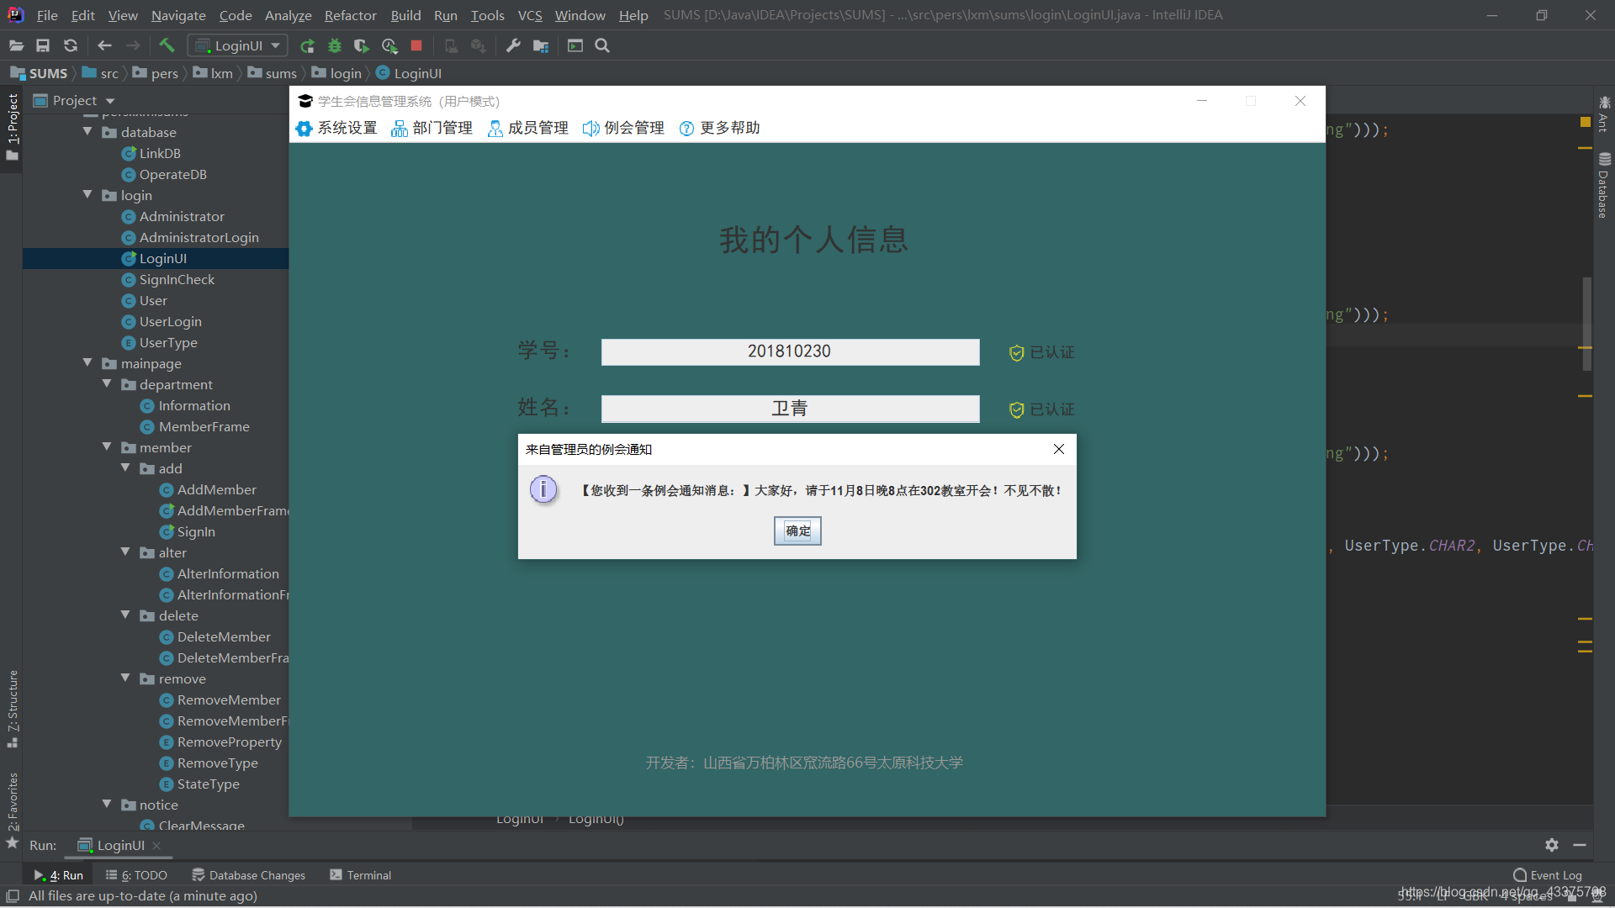Image resolution: width=1615 pixels, height=908 pixels.
Task: Click the 确定 button in dialog
Action: (x=797, y=531)
